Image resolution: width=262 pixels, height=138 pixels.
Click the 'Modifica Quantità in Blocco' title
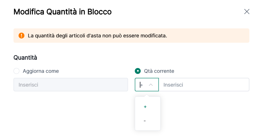[x=62, y=12]
